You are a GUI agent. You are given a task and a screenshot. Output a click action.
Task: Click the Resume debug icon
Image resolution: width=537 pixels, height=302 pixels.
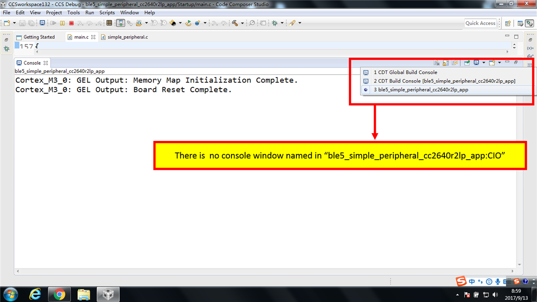coord(53,23)
